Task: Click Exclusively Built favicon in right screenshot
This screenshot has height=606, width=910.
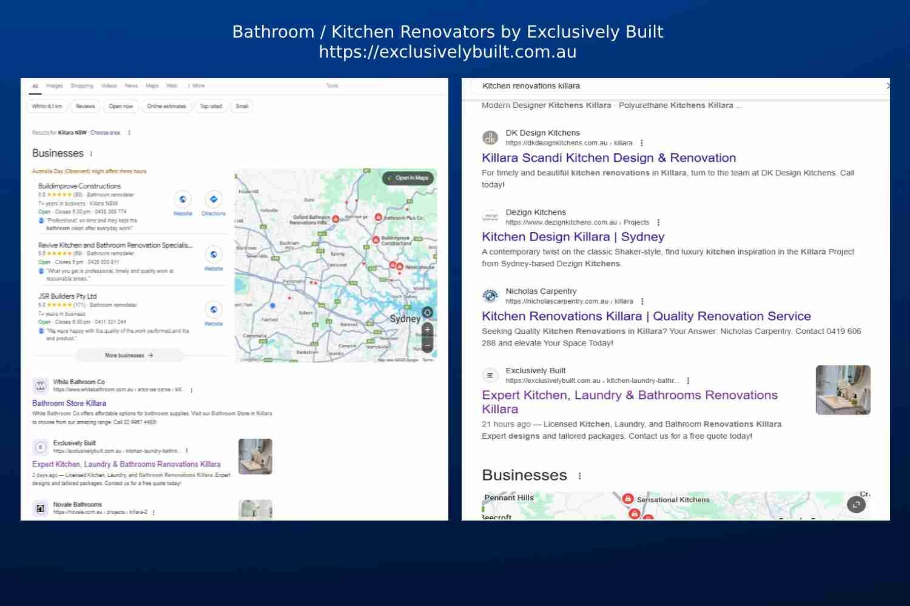Action: [x=490, y=375]
